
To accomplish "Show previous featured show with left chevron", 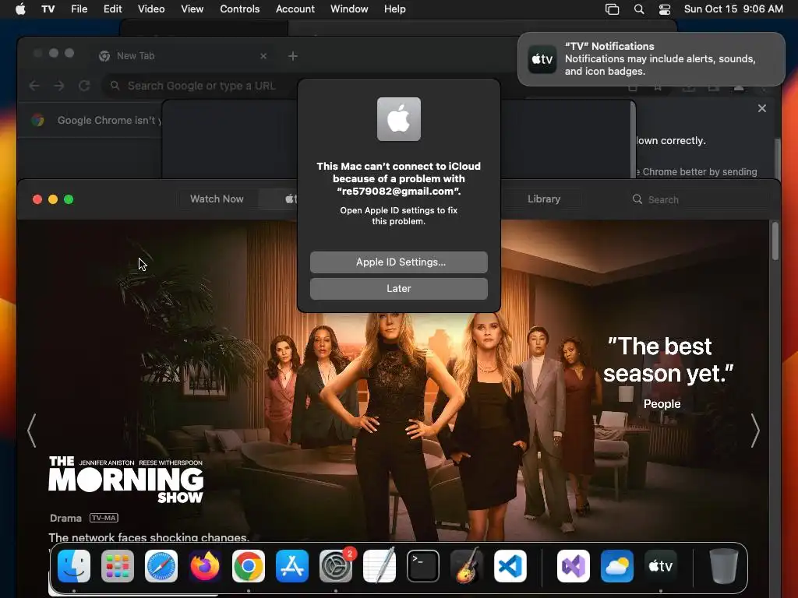I will coord(32,431).
